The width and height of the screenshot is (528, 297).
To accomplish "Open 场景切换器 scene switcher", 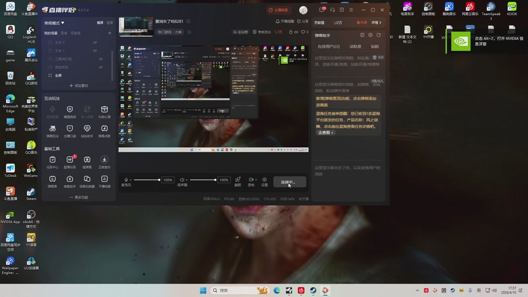I will [x=87, y=181].
